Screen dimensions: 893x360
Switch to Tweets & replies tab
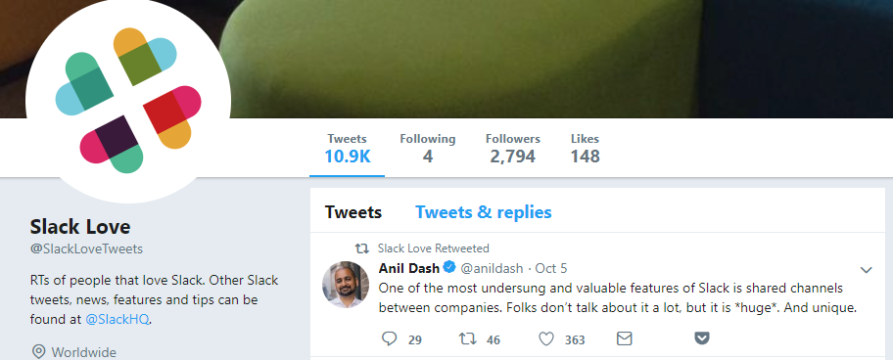point(484,212)
